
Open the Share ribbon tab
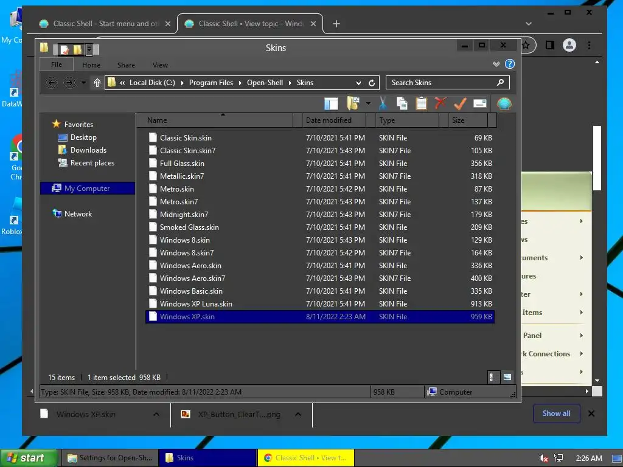pyautogui.click(x=126, y=64)
